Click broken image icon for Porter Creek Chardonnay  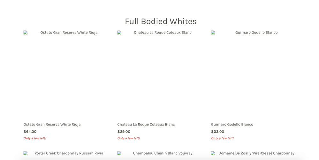point(26,153)
